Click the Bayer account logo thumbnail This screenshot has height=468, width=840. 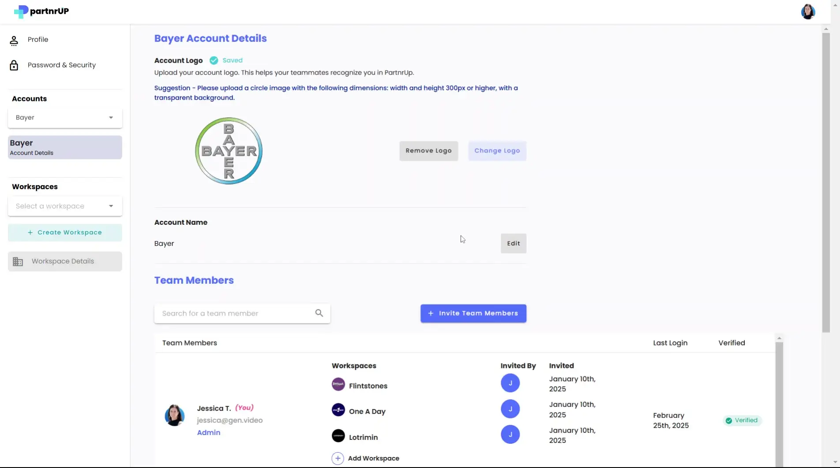228,151
